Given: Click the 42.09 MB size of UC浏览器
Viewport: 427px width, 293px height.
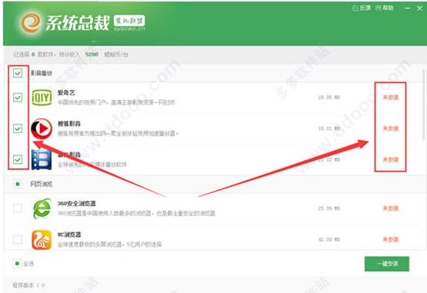Looking at the screenshot, I should pos(329,239).
